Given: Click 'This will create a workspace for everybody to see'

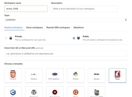Looking at the screenshot, I should click(x=102, y=40).
